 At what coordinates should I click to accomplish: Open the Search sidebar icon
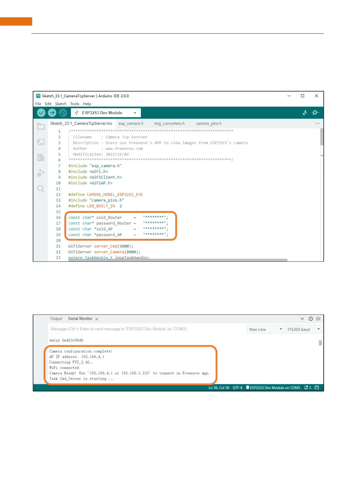coord(41,189)
